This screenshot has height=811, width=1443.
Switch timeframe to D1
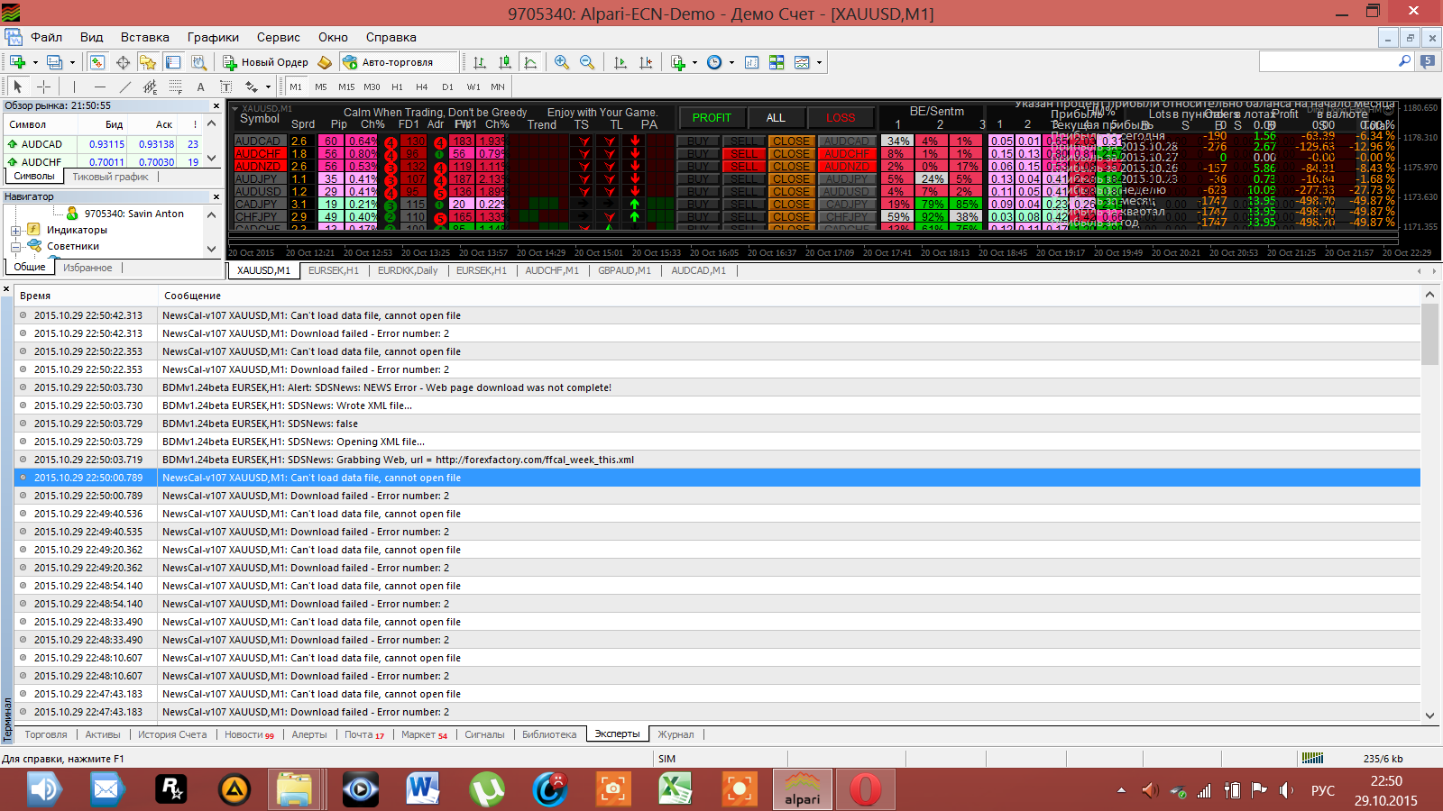[x=447, y=87]
